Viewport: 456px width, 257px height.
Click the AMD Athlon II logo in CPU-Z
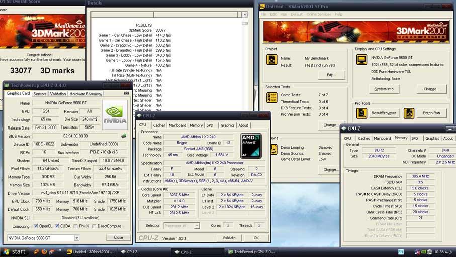[x=251, y=146]
